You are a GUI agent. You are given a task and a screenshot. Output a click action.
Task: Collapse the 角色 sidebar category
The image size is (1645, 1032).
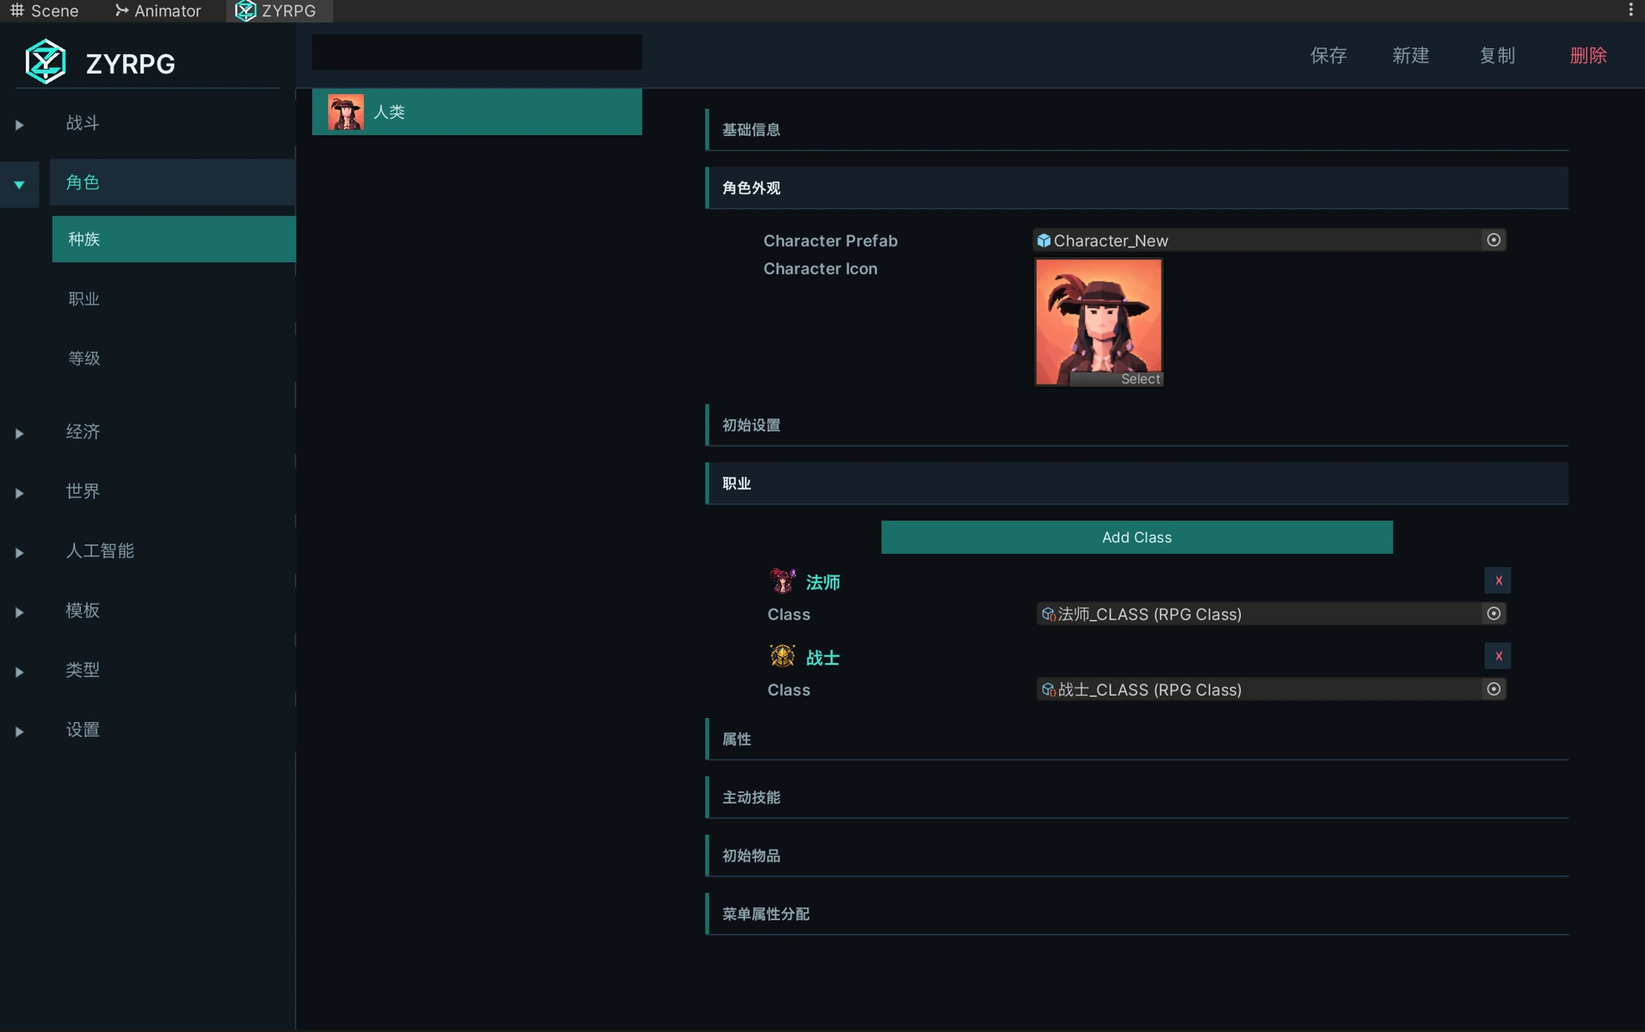pyautogui.click(x=19, y=184)
